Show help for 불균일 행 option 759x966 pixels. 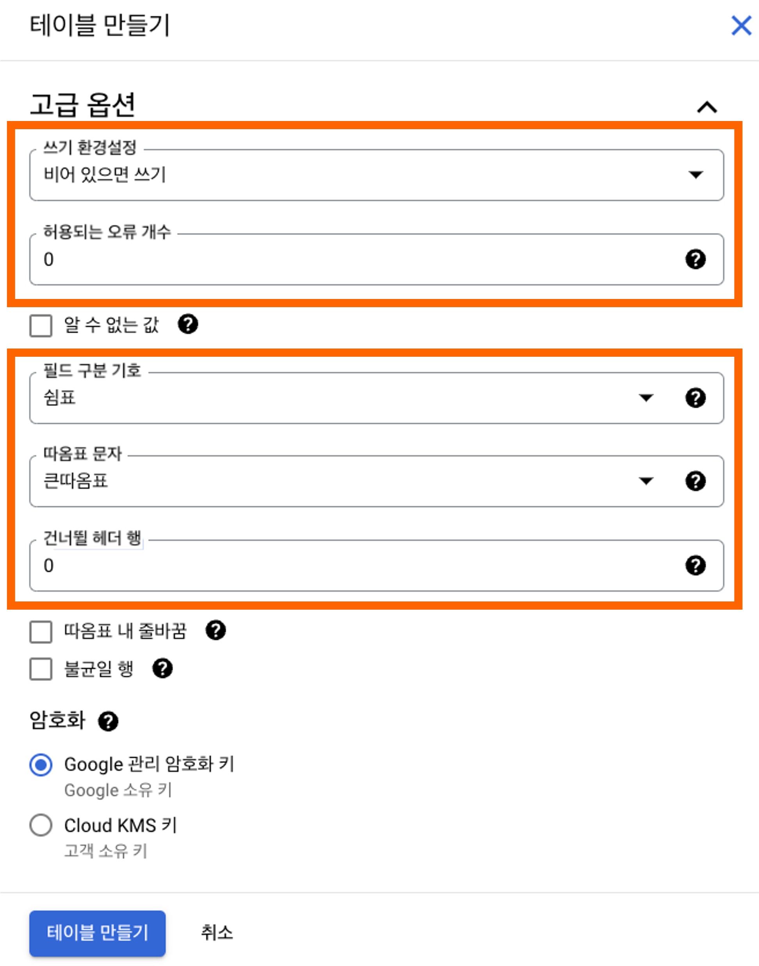click(x=163, y=668)
